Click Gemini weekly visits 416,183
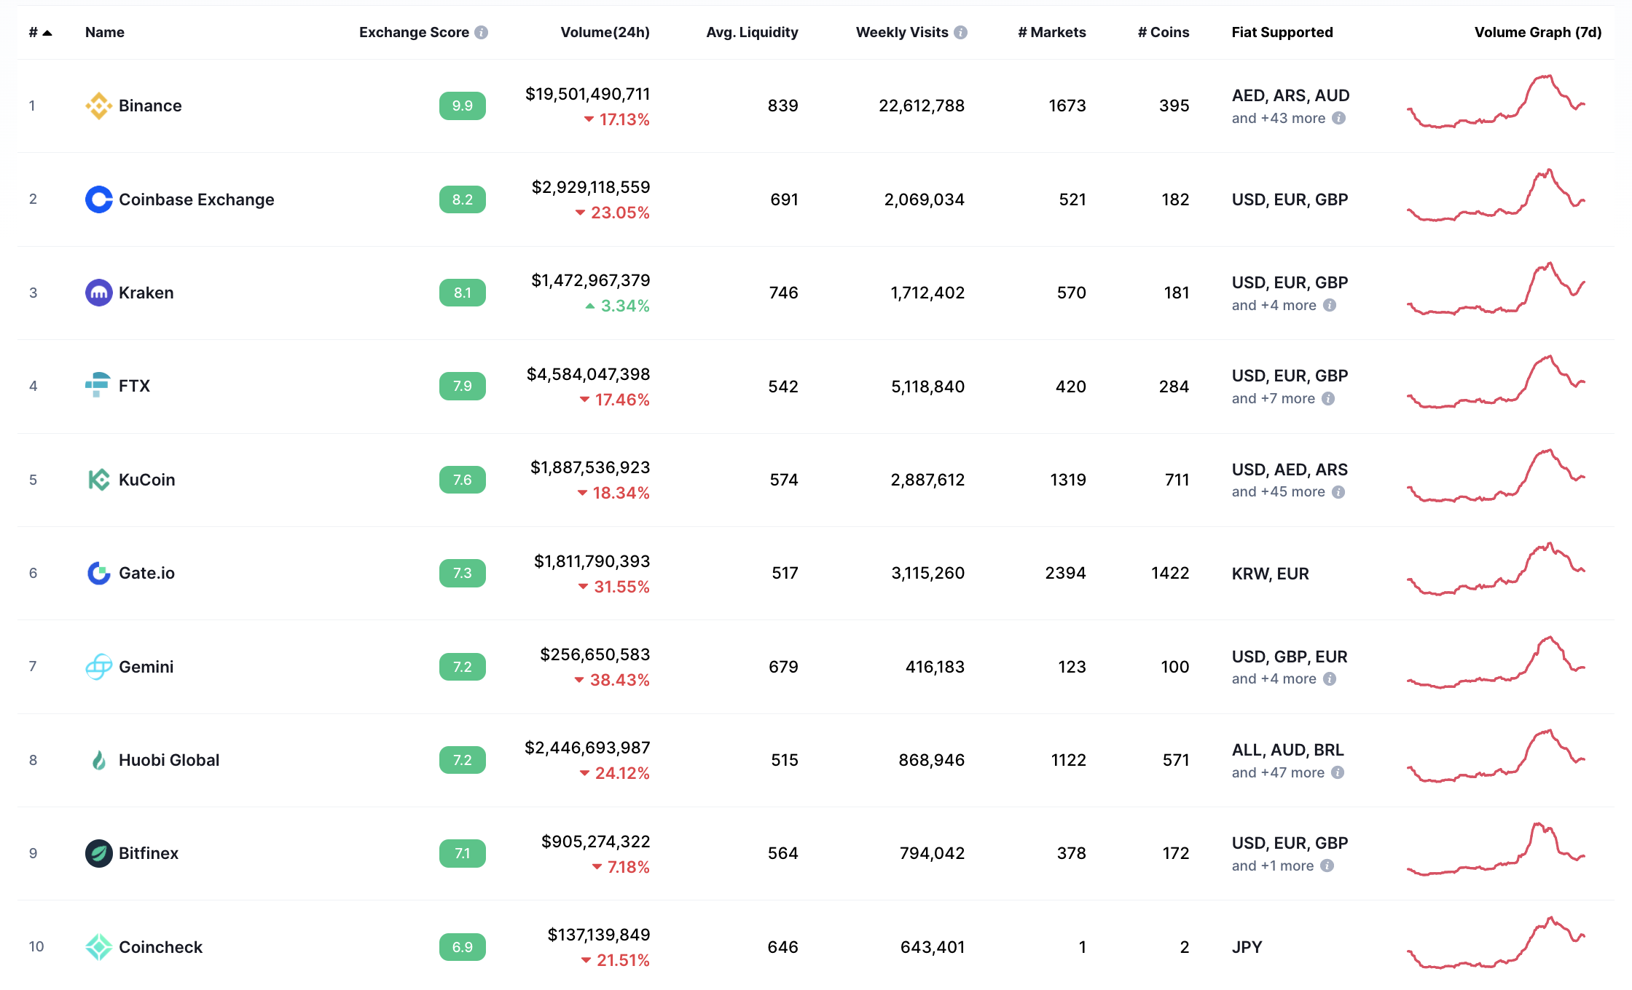The height and width of the screenshot is (990, 1632). tap(935, 667)
